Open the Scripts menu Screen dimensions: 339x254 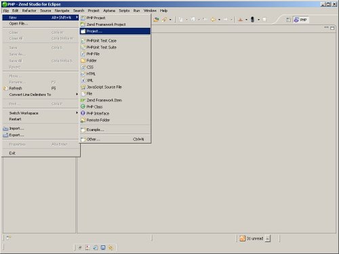(x=124, y=11)
